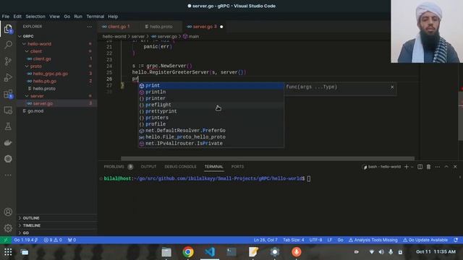
Task: Click Ln 26, Col 7 position indicator
Action: click(266, 240)
